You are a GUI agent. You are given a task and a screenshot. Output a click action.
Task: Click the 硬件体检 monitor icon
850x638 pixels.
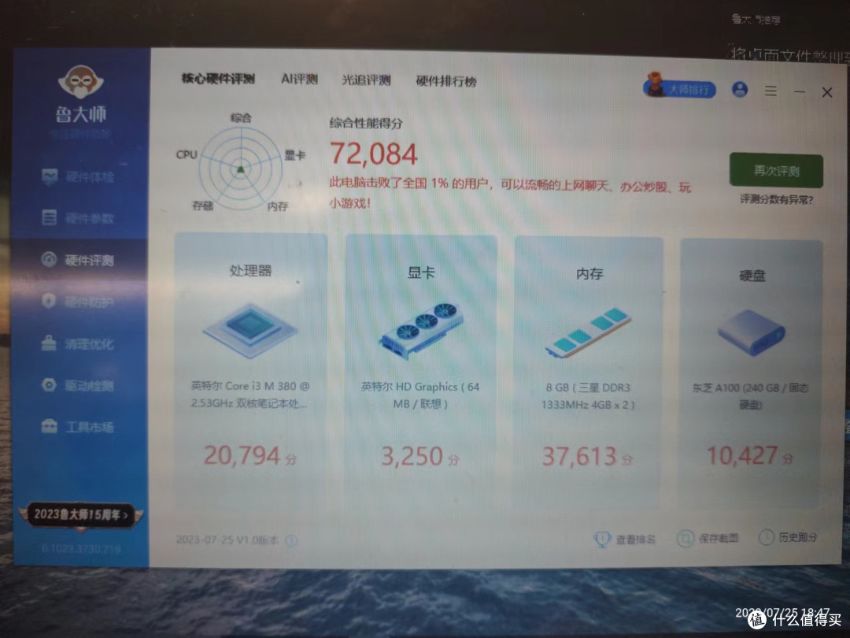pyautogui.click(x=50, y=176)
